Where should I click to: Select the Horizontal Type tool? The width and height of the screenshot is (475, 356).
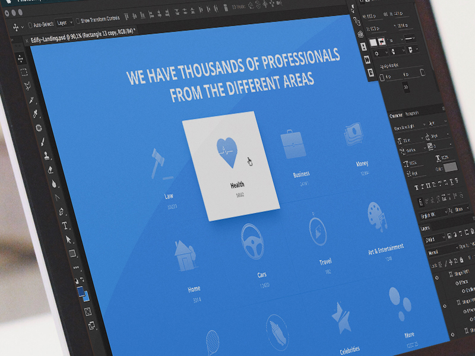pos(65,225)
